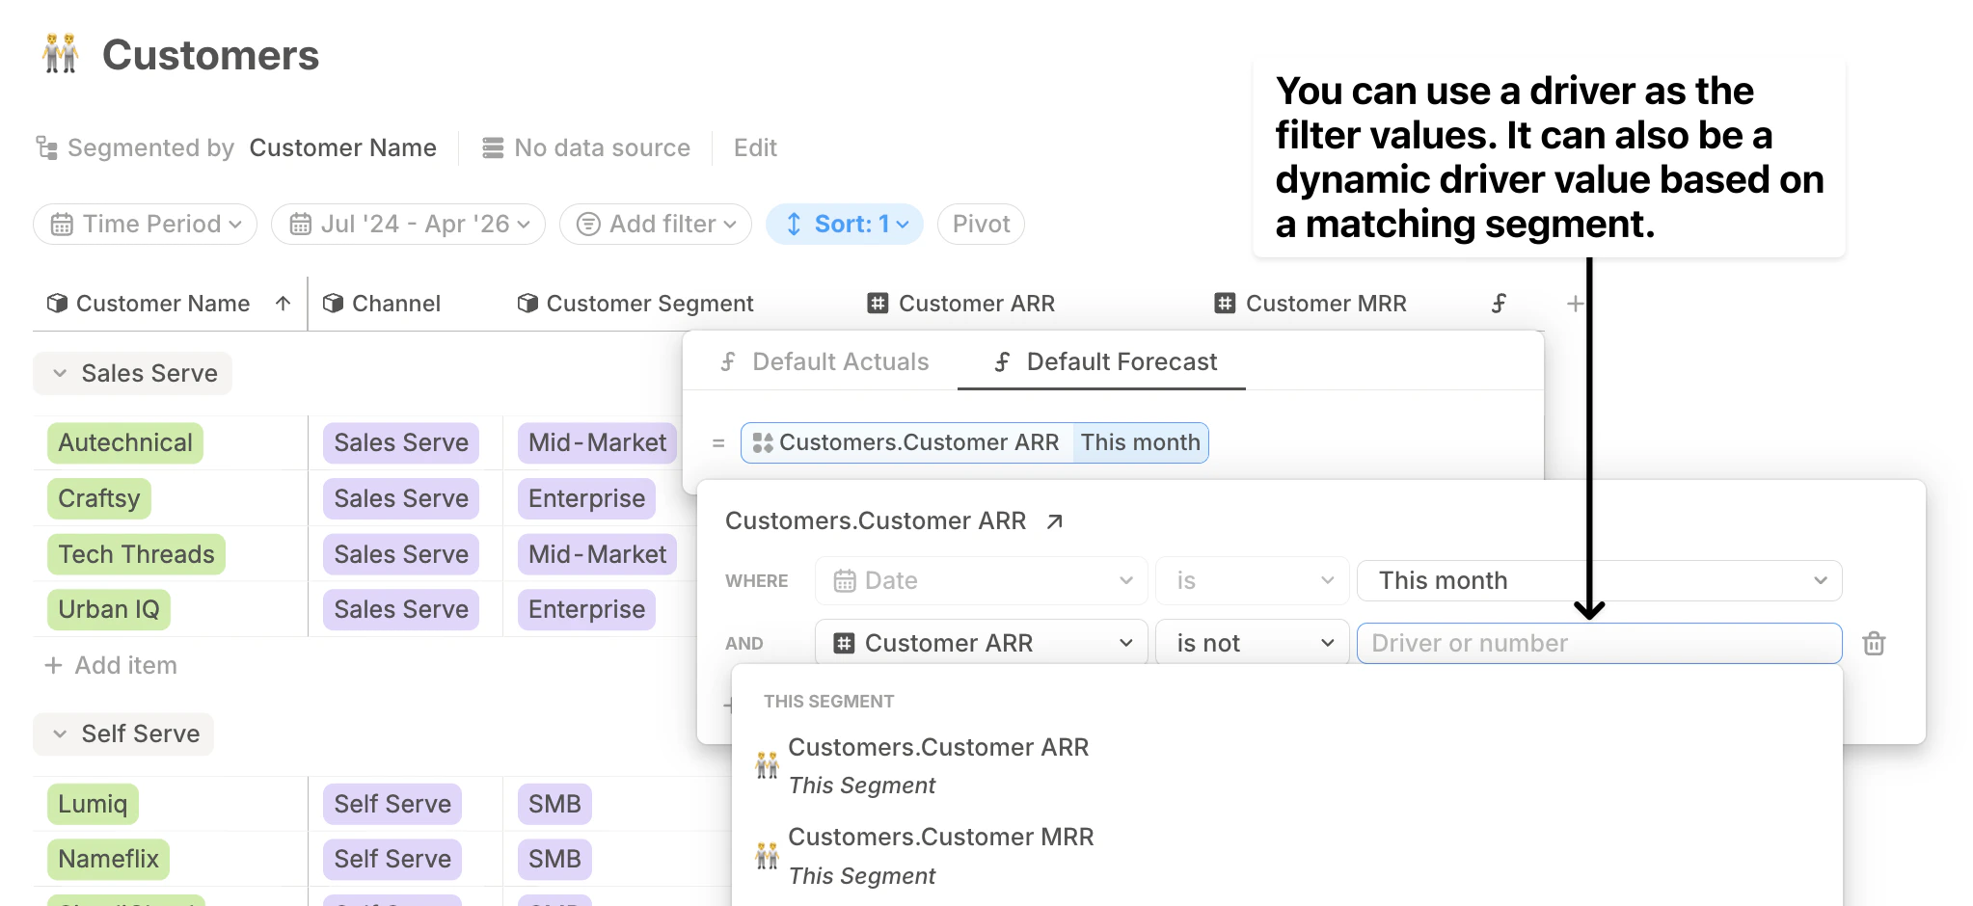The image size is (1973, 906).
Task: Click Autechnical's Mid-Market segment tag
Action: (597, 442)
